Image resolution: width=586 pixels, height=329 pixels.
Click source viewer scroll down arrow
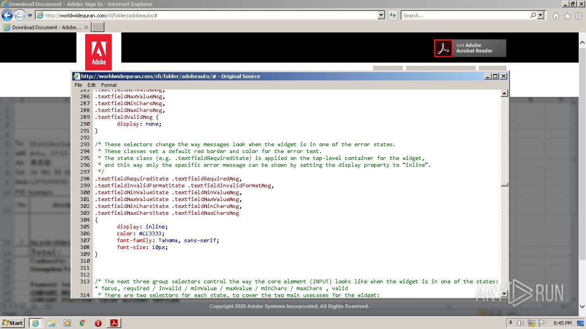[505, 293]
